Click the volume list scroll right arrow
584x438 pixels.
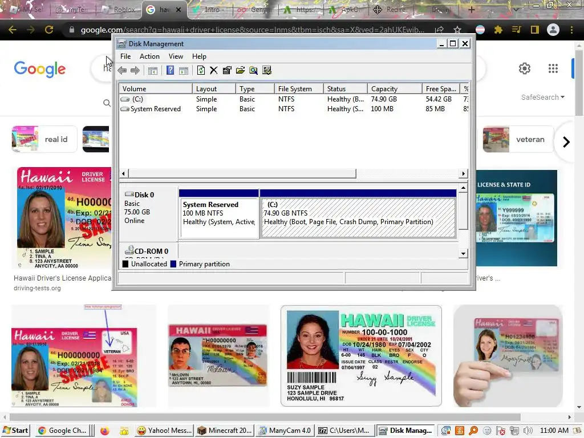[x=463, y=173]
